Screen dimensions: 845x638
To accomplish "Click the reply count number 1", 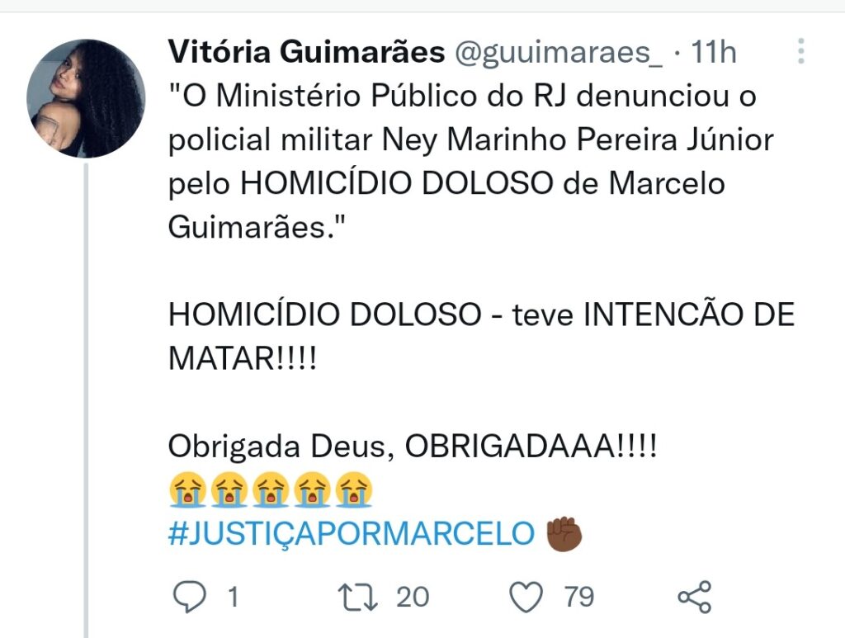I will click(233, 597).
